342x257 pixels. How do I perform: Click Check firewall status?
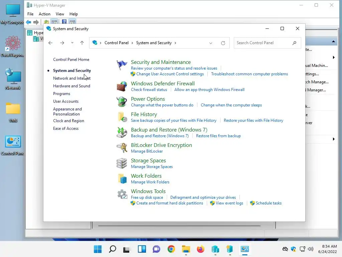[149, 90]
